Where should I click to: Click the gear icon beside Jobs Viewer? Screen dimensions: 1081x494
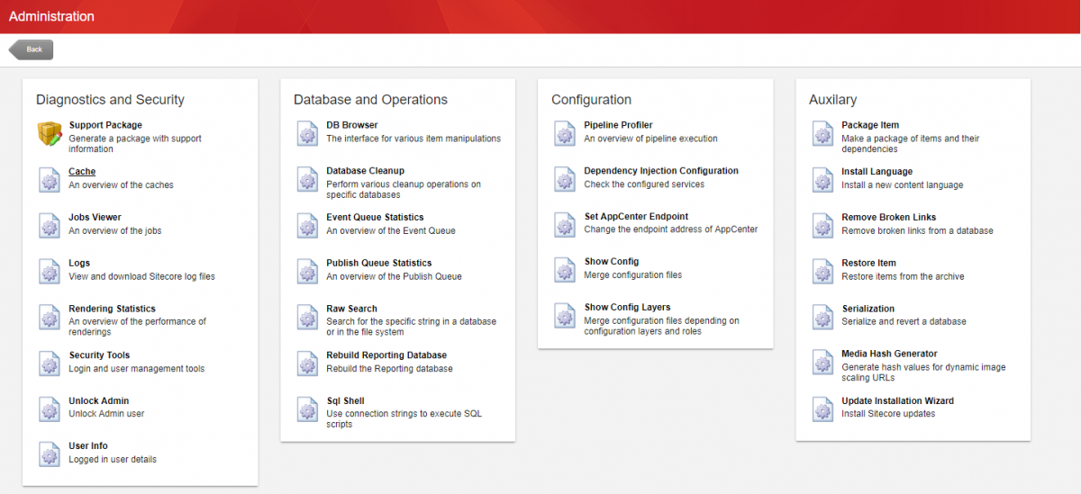coord(50,226)
